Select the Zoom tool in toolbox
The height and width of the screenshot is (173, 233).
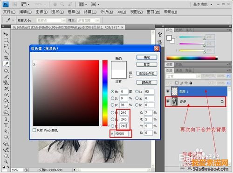pos(6,161)
